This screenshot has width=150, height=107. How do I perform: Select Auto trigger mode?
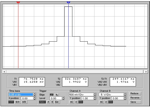[42, 102]
